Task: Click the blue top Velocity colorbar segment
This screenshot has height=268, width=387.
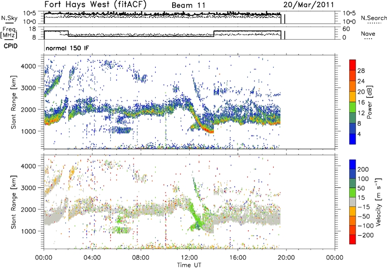Action: 353,164
